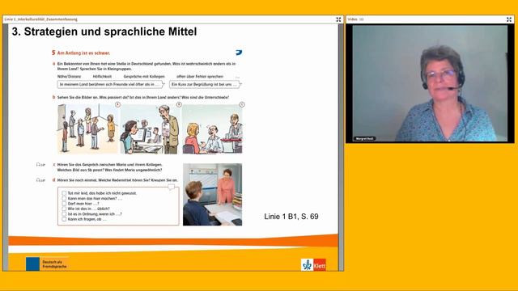The width and height of the screenshot is (518, 291).
Task: Click the presenter's webcam video feed
Action: tap(430, 83)
